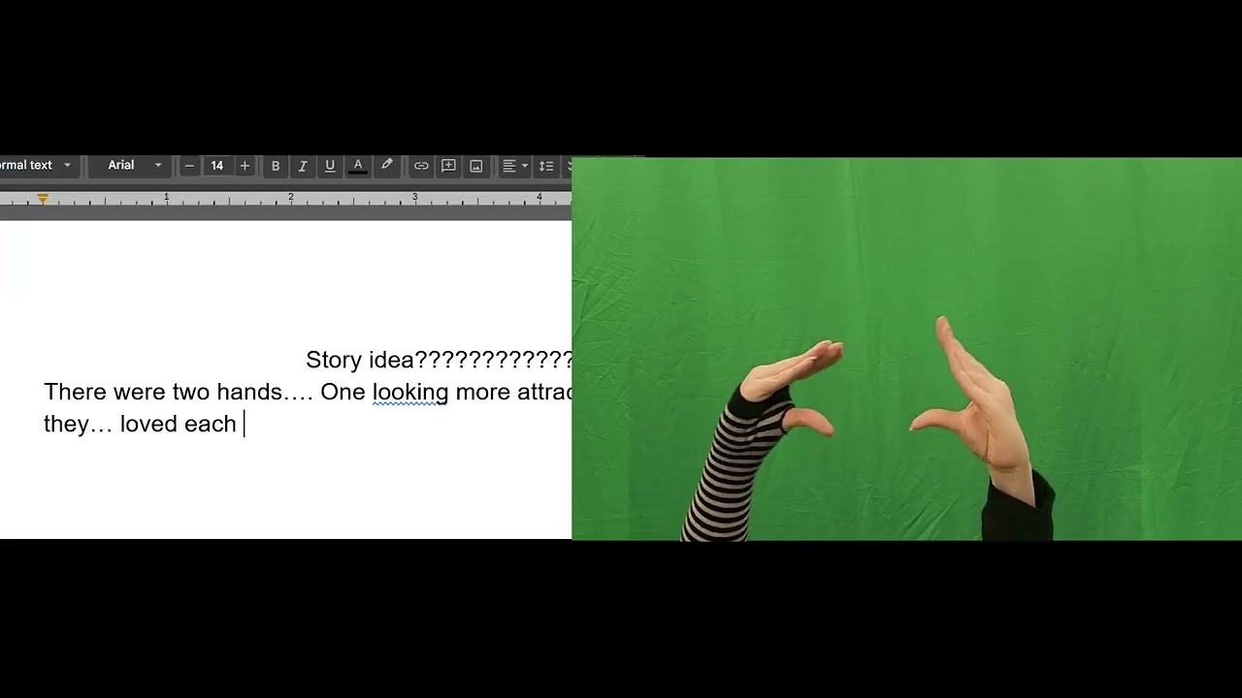Open the text color picker
Viewport: 1242px width, 698px height.
click(358, 166)
